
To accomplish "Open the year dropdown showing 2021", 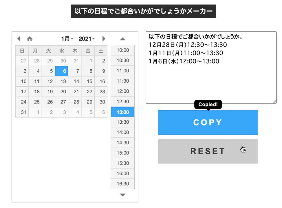I will [87, 39].
